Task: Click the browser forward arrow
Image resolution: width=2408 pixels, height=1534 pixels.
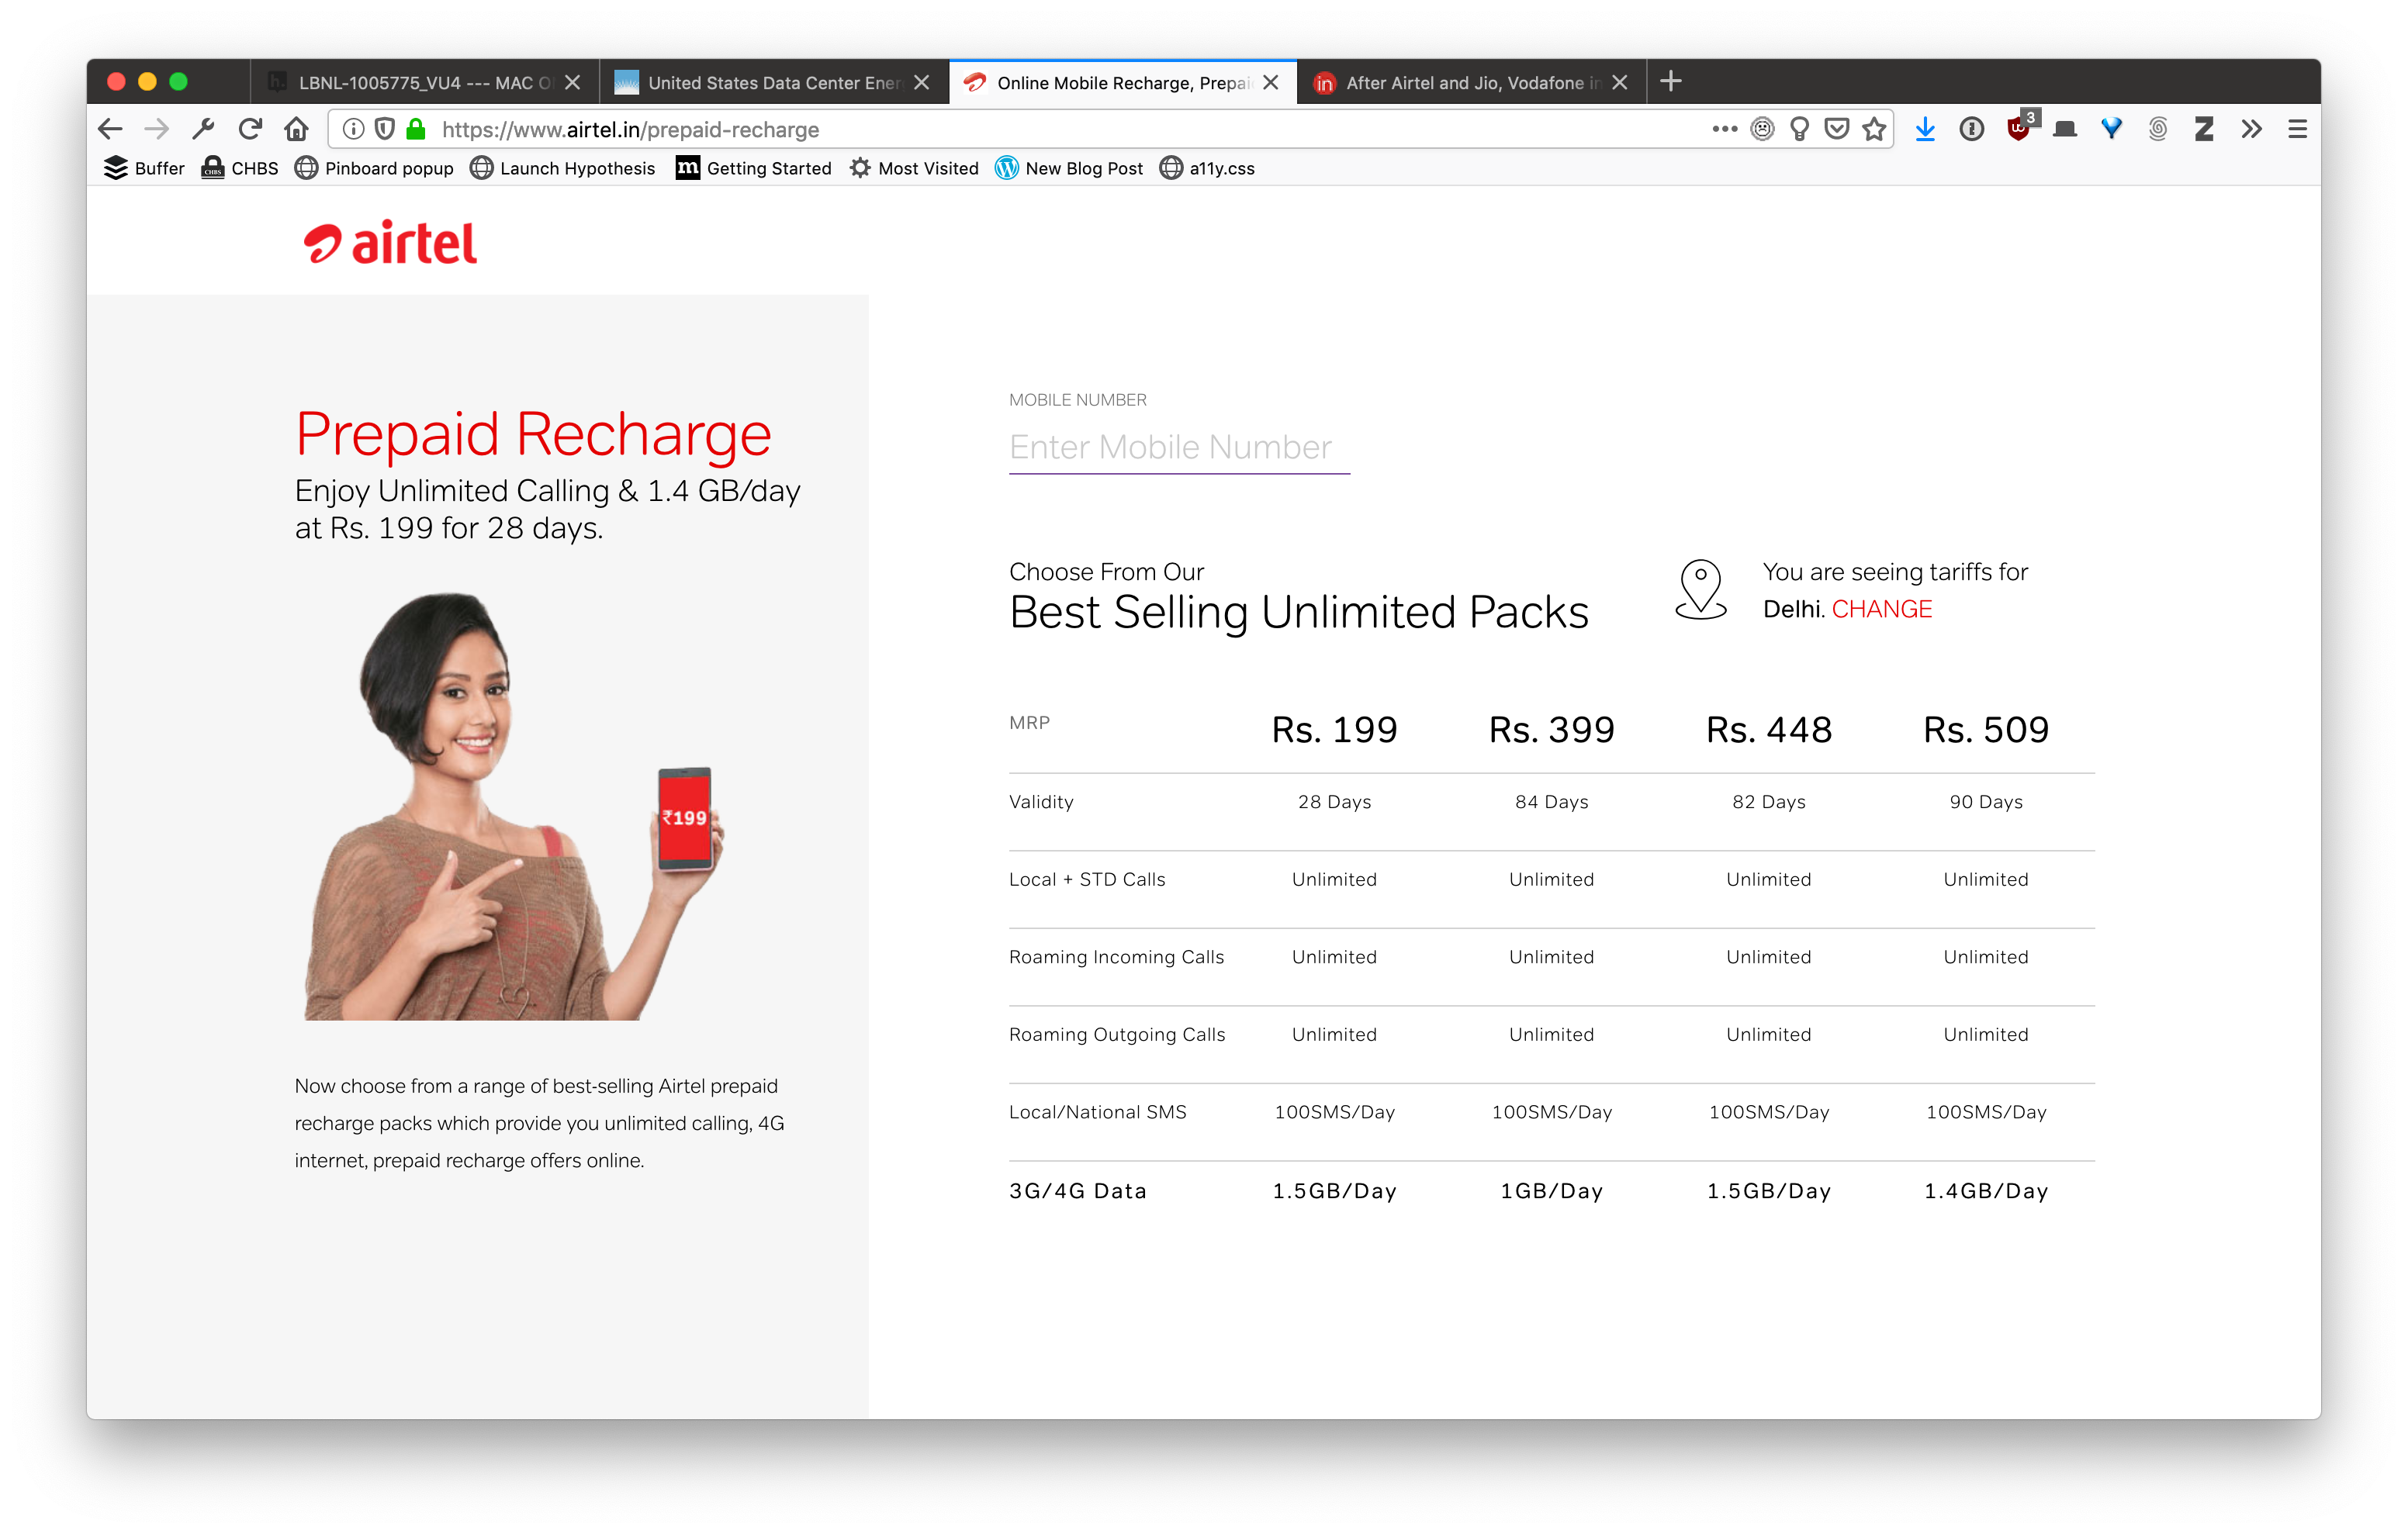Action: pos(157,129)
